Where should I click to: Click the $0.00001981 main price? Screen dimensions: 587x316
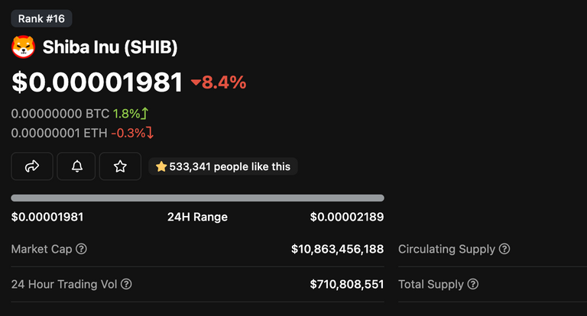click(x=97, y=82)
